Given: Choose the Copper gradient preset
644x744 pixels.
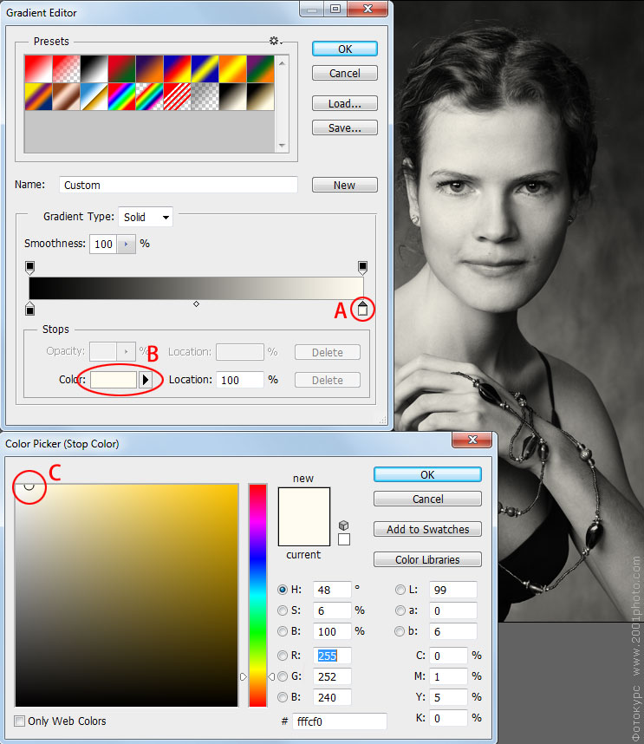Looking at the screenshot, I should [x=66, y=97].
